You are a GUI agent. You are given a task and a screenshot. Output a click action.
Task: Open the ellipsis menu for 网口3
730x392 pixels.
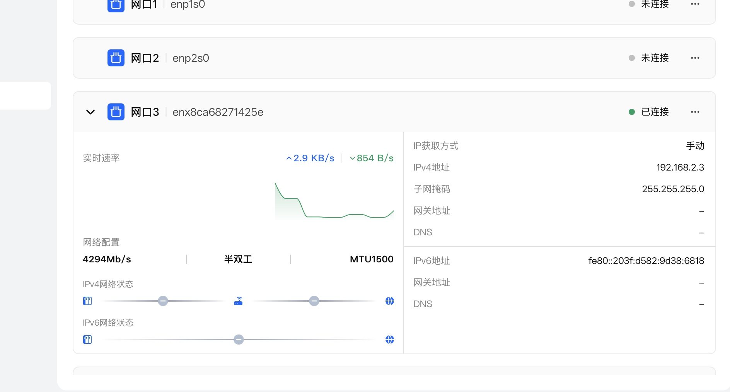(x=695, y=112)
